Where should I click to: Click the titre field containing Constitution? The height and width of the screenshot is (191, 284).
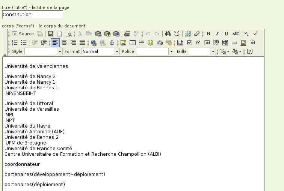point(32,15)
